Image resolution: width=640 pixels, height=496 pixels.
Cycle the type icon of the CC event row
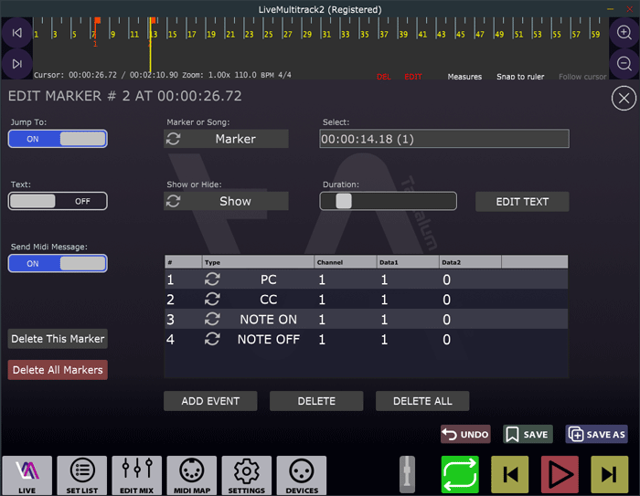(x=212, y=299)
